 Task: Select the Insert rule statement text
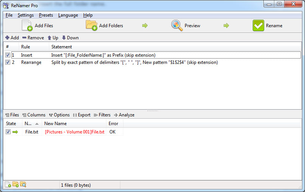[x=103, y=55]
